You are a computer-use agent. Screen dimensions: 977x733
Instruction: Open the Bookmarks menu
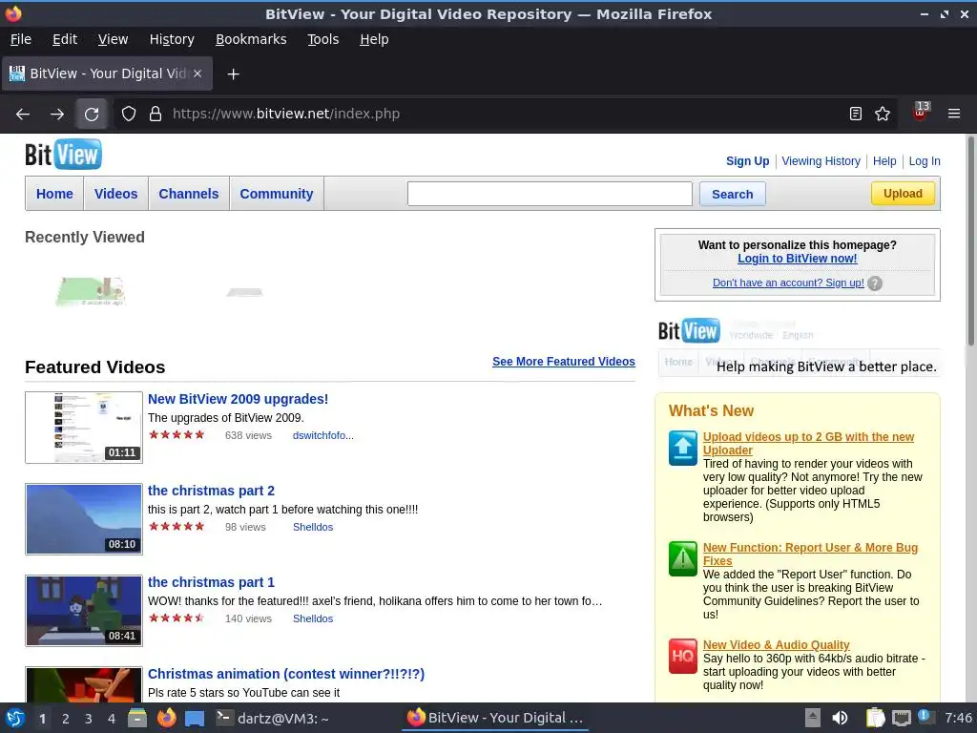pos(251,39)
